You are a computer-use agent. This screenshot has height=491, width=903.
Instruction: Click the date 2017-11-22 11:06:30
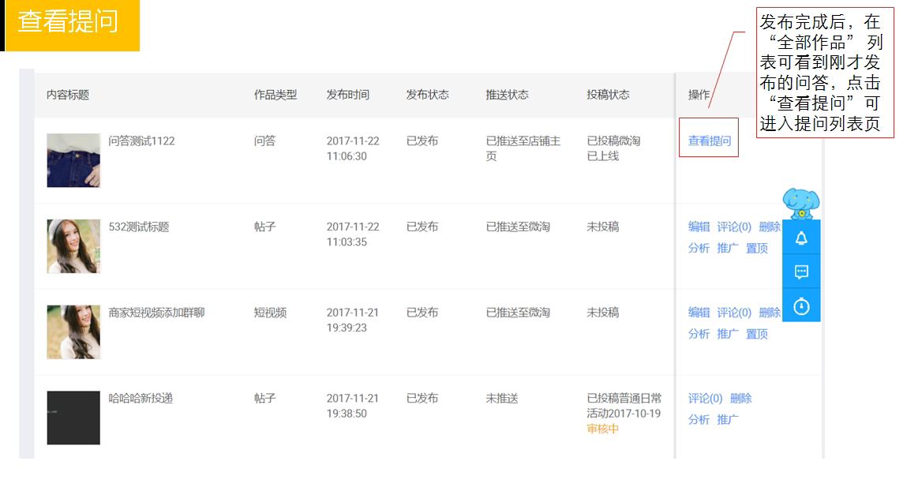click(x=353, y=148)
